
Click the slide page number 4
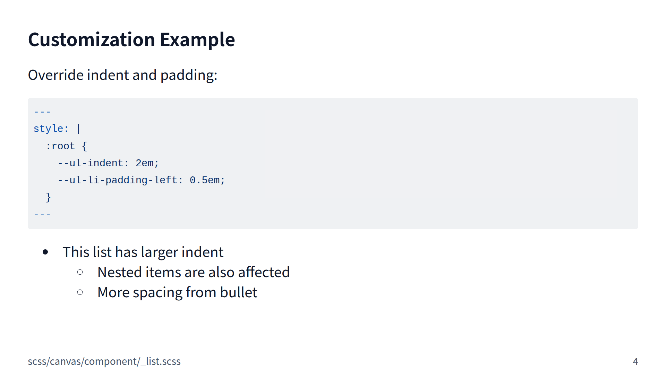(x=635, y=361)
